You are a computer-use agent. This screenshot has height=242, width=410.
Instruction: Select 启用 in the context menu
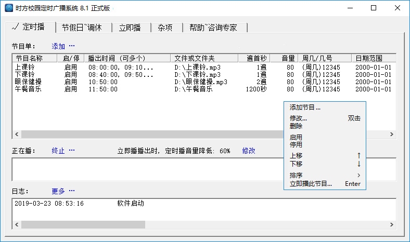click(296, 138)
